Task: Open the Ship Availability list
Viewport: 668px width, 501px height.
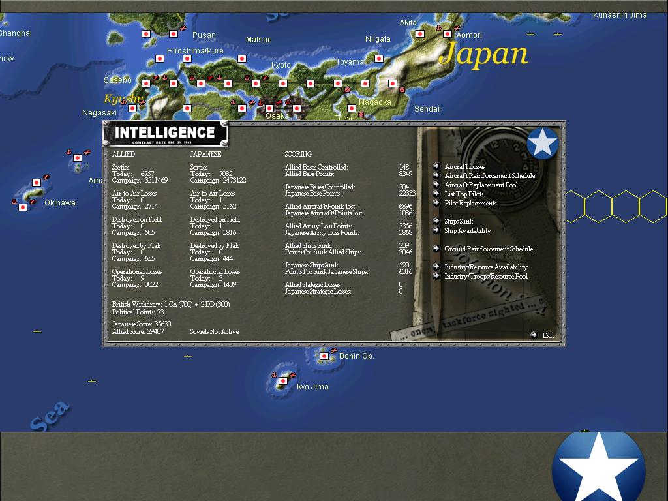Action: (467, 230)
